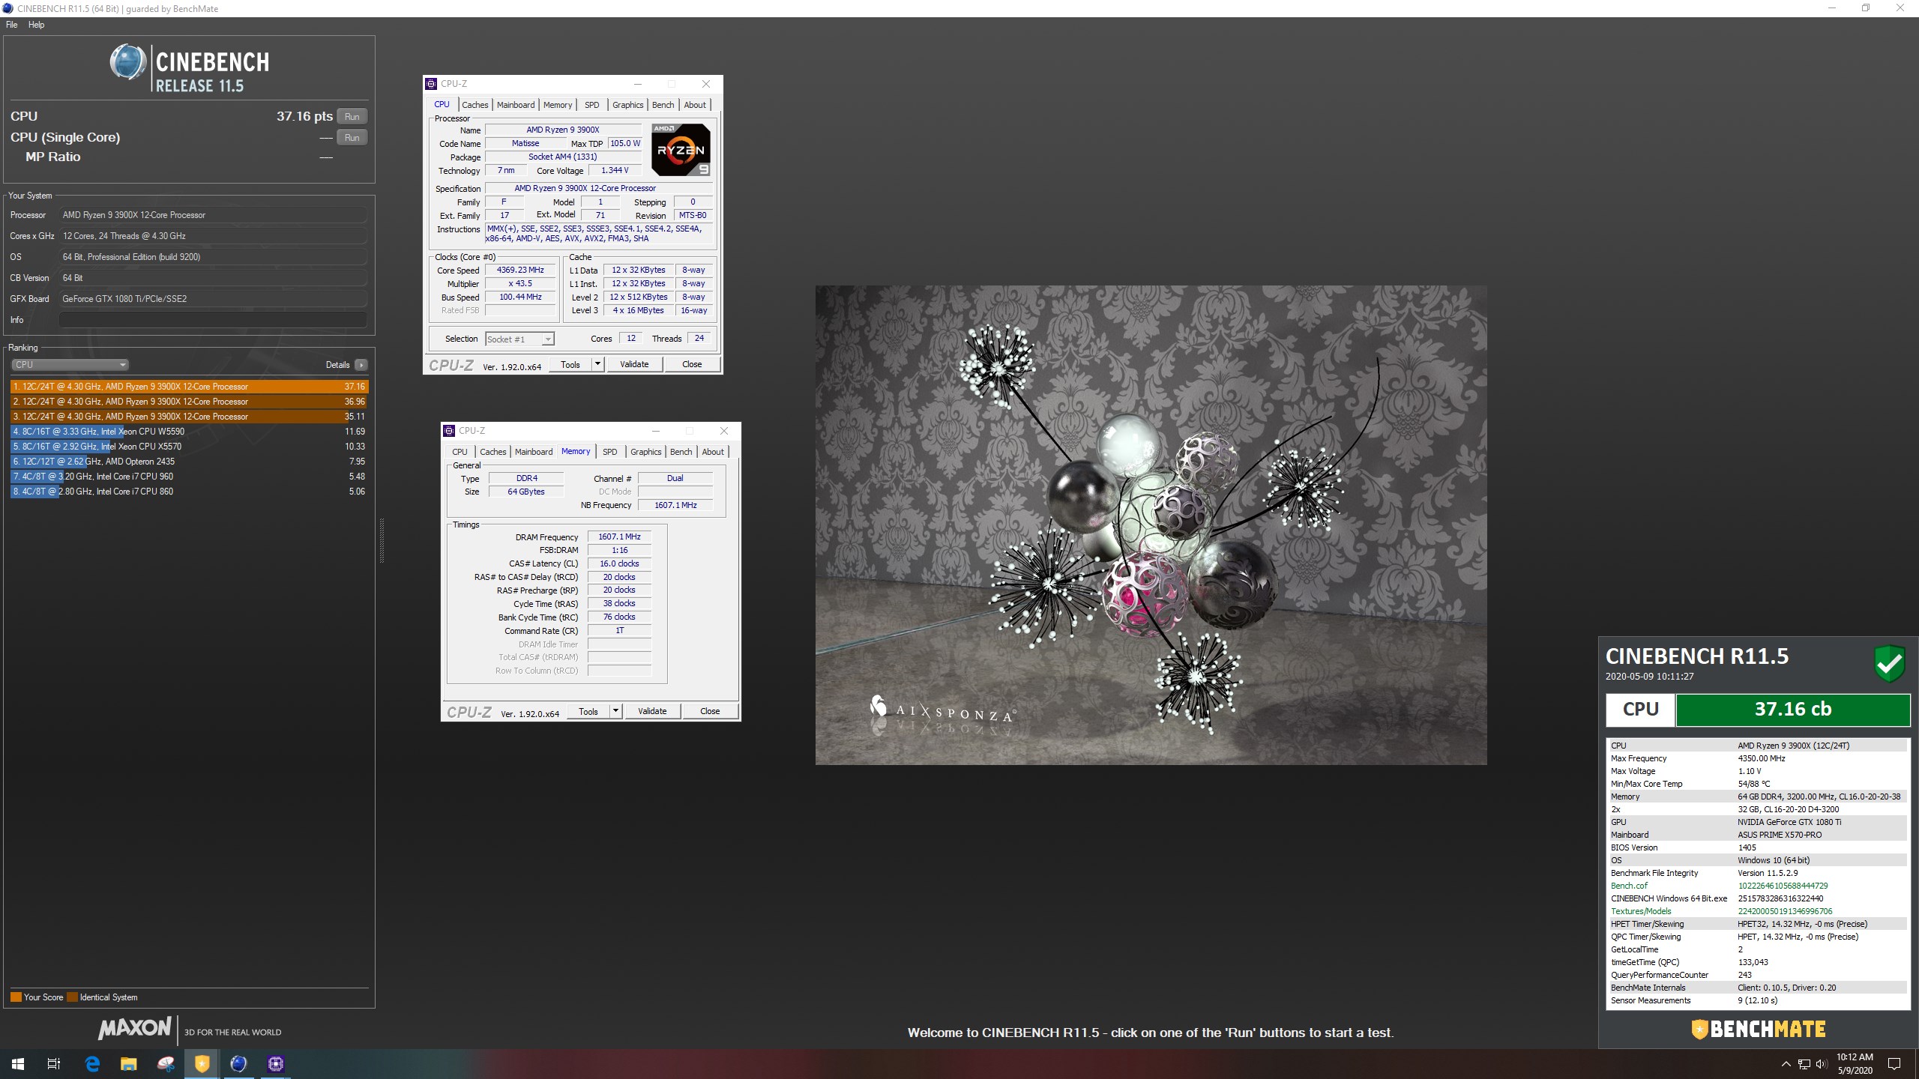Click Validate in Memory CPU-Z window
The image size is (1919, 1079).
(652, 712)
